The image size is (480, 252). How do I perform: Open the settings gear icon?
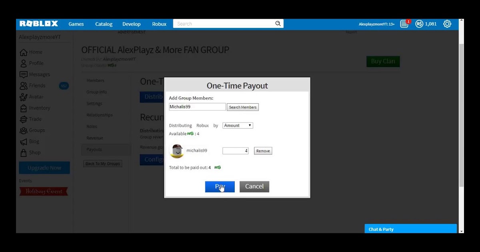click(447, 24)
